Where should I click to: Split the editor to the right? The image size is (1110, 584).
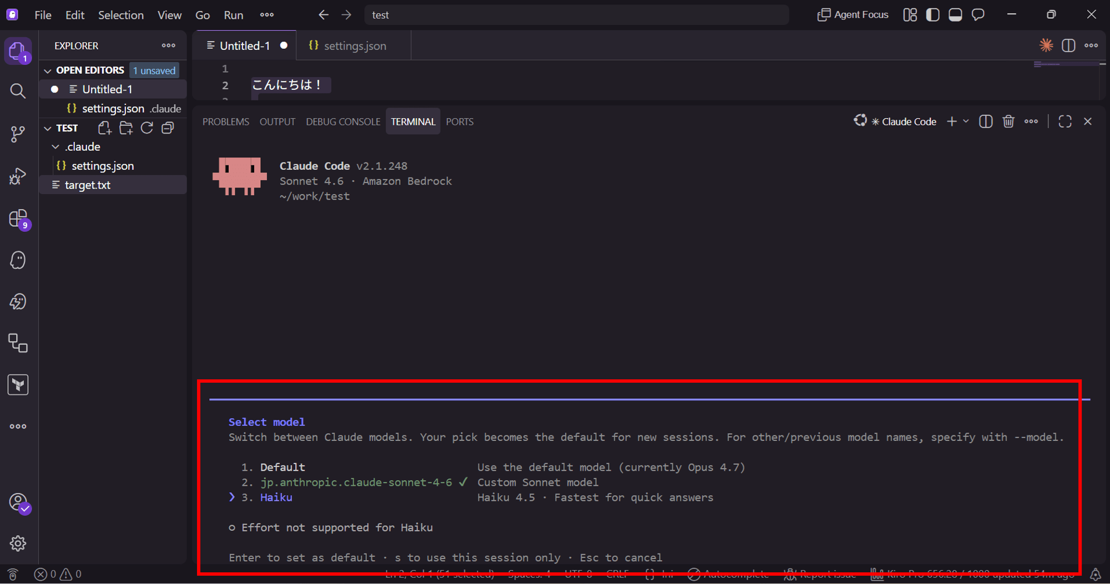[x=1068, y=45]
